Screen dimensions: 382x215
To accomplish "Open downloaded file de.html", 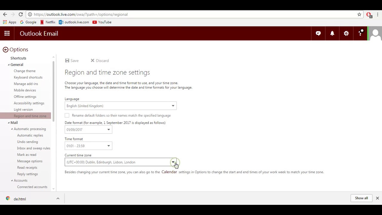I will coord(20,199).
